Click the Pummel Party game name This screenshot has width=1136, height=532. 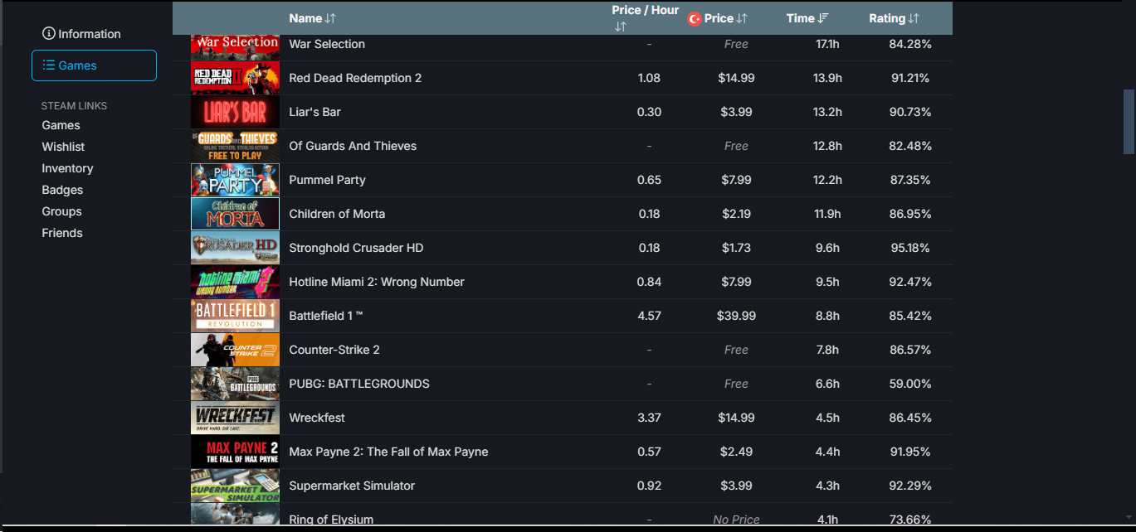tap(327, 180)
